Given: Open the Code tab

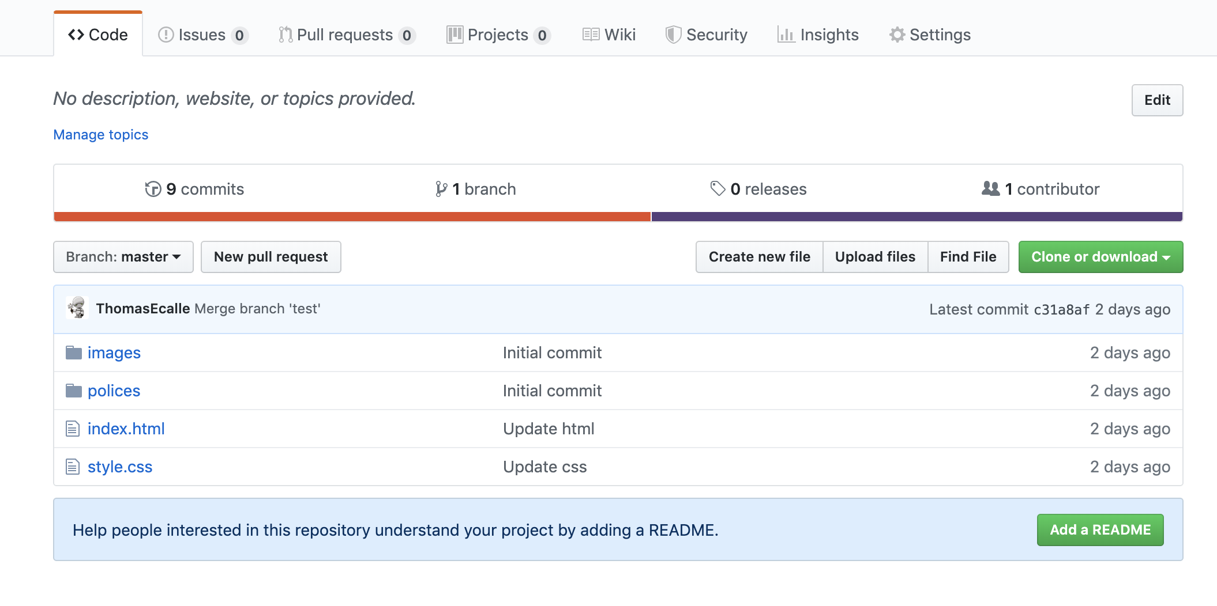Looking at the screenshot, I should 98,35.
